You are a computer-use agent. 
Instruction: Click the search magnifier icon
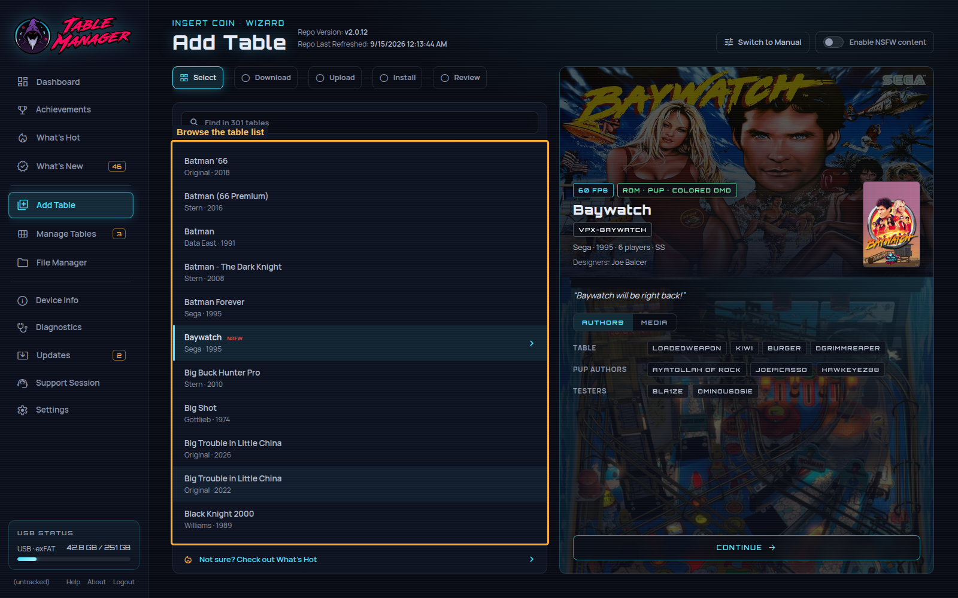pos(194,122)
